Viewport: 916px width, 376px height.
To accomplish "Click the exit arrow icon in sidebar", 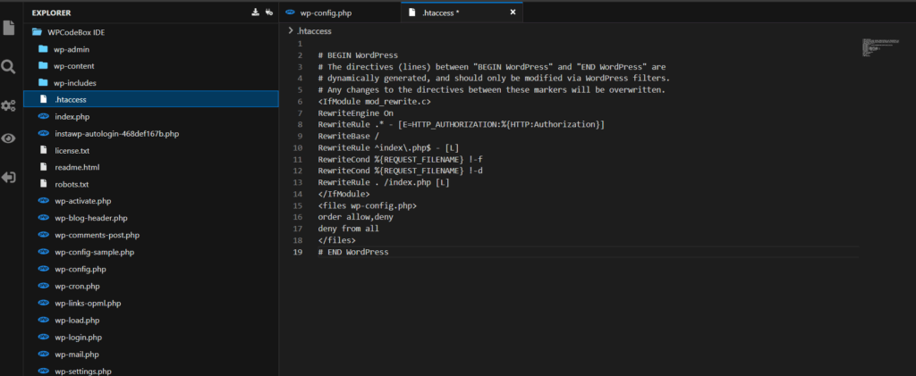I will click(8, 177).
